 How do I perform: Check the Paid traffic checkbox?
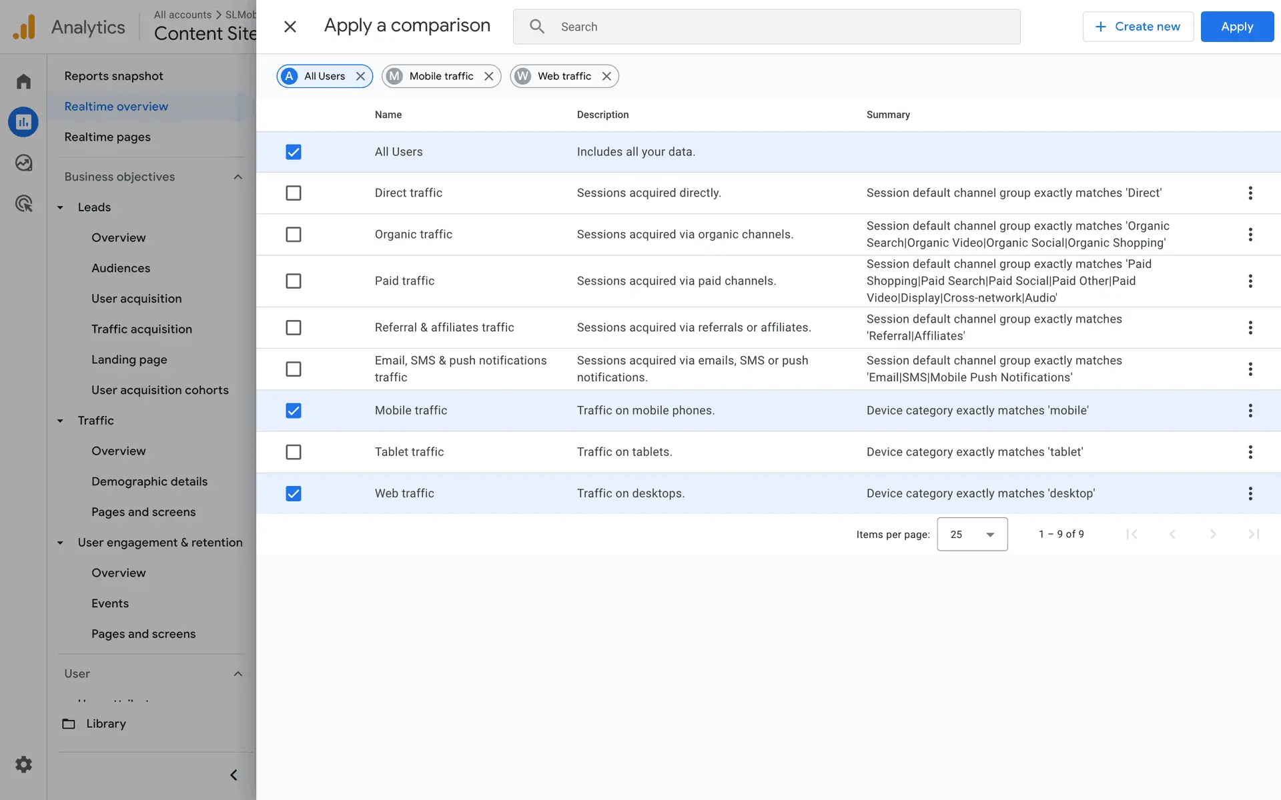[294, 281]
